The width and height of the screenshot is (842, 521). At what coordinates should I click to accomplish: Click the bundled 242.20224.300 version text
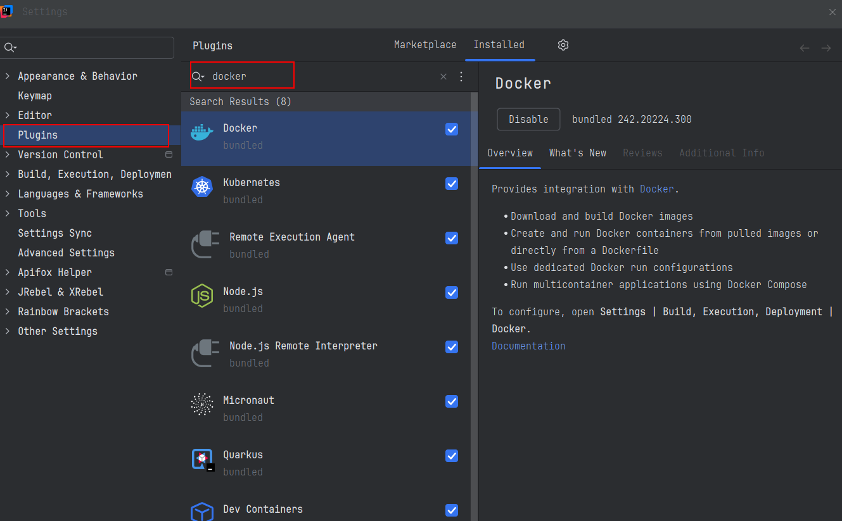632,119
